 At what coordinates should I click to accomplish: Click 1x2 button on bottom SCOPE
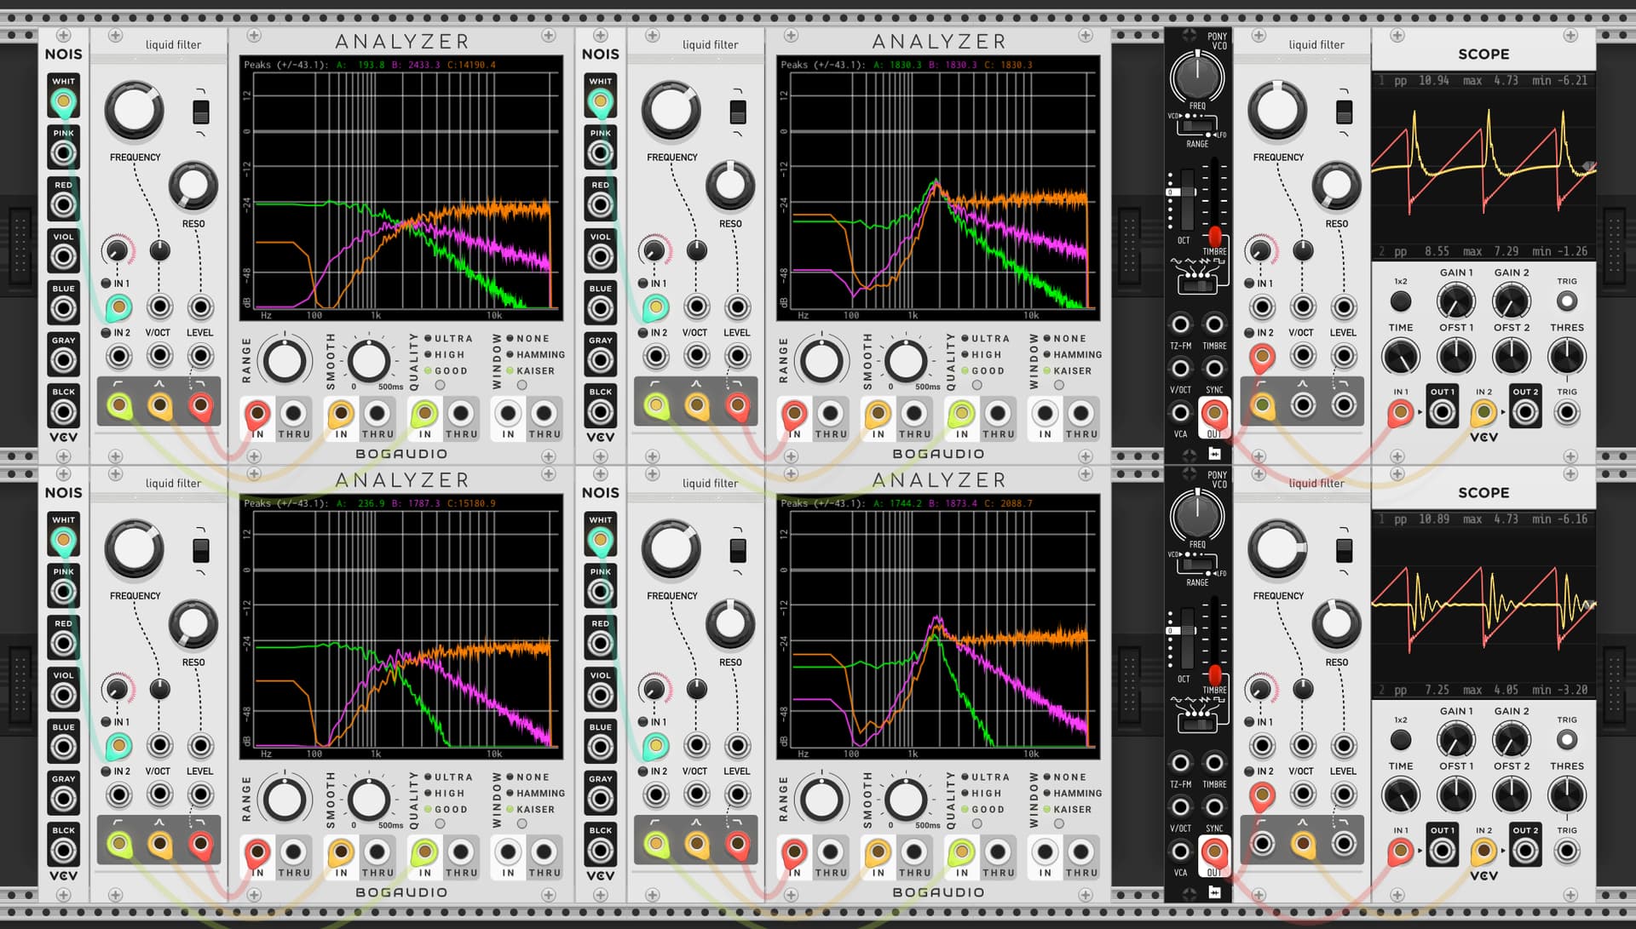click(x=1400, y=739)
